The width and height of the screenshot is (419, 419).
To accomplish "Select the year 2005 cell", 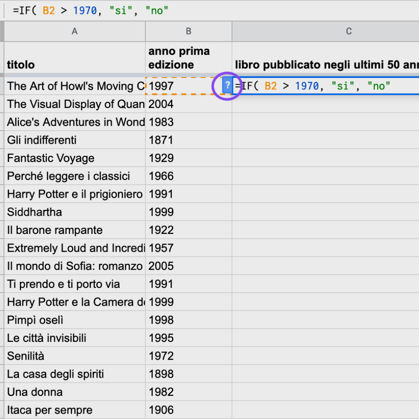I will (x=188, y=266).
